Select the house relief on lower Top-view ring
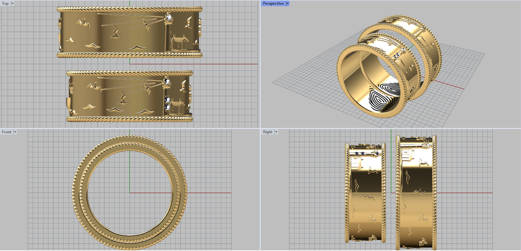This screenshot has width=521, height=251. click(x=178, y=107)
